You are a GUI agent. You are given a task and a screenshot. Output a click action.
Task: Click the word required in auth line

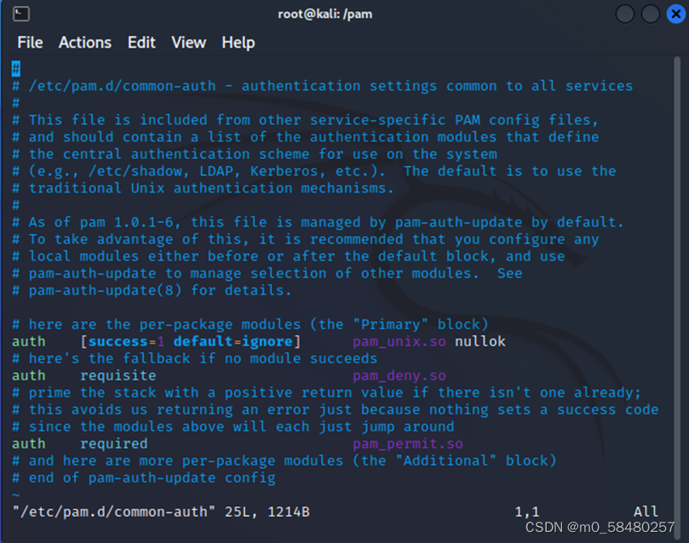pos(113,443)
